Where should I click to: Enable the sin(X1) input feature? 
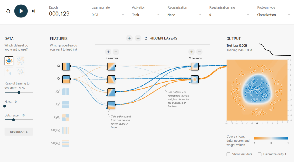click(66, 130)
